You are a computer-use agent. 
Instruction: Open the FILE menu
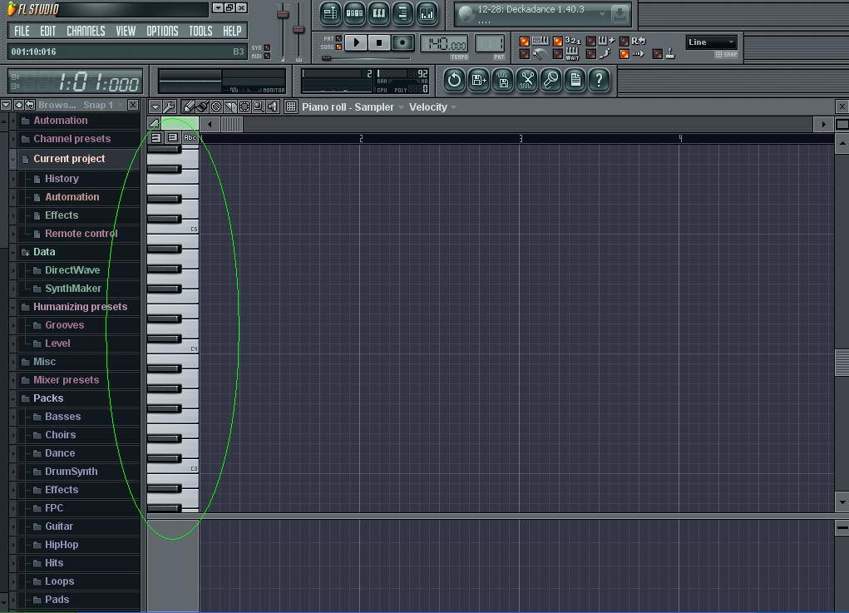[x=22, y=31]
